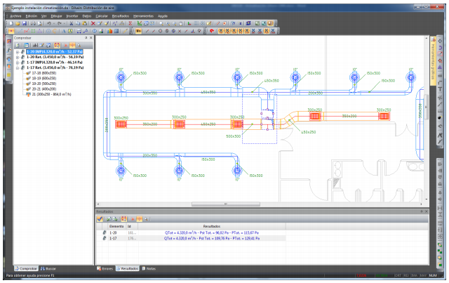The image size is (449, 283).
Task: Open the Calcular menu
Action: tap(102, 16)
